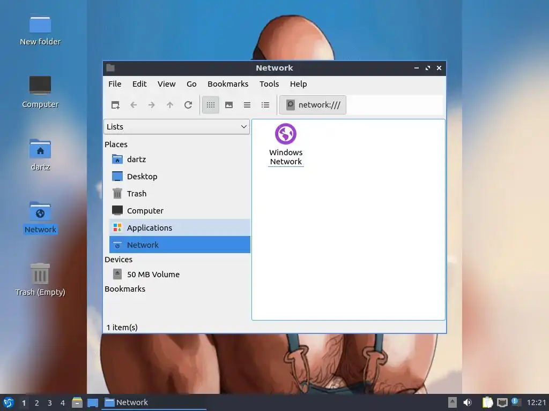Image resolution: width=549 pixels, height=411 pixels.
Task: Open the Help menu
Action: coord(298,84)
